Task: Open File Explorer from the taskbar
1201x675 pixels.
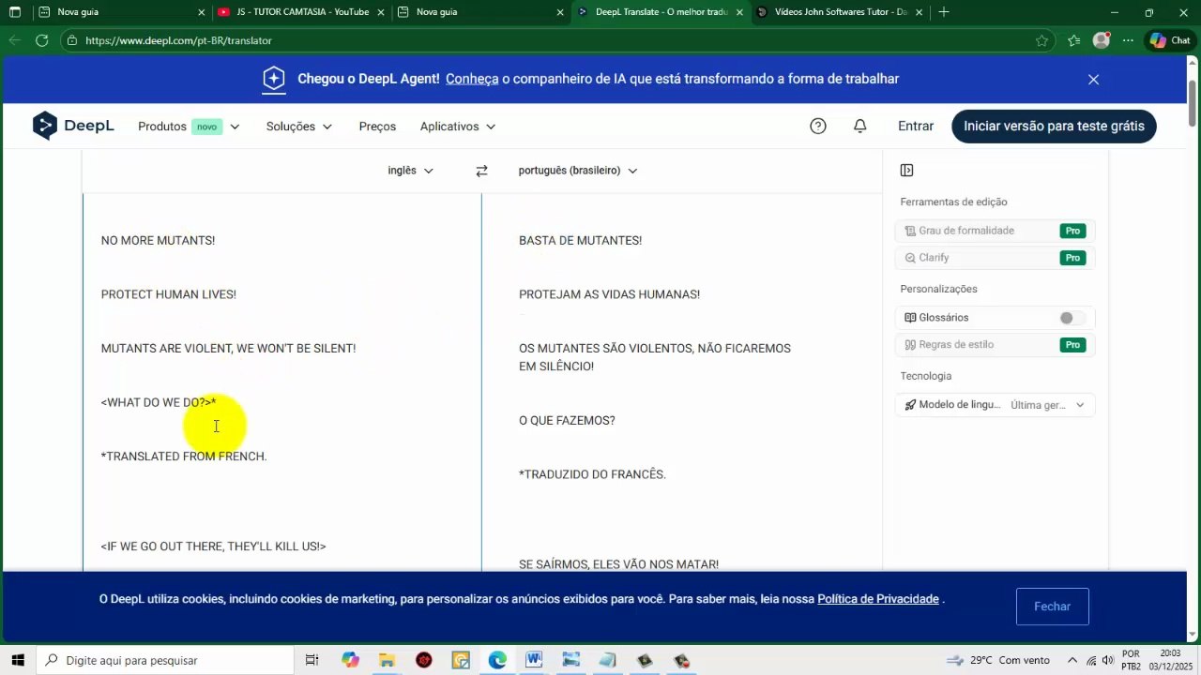Action: click(x=387, y=660)
